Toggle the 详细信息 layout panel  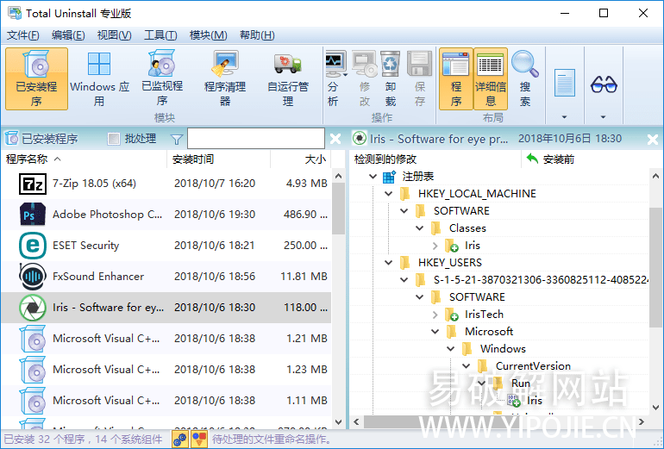tap(491, 79)
